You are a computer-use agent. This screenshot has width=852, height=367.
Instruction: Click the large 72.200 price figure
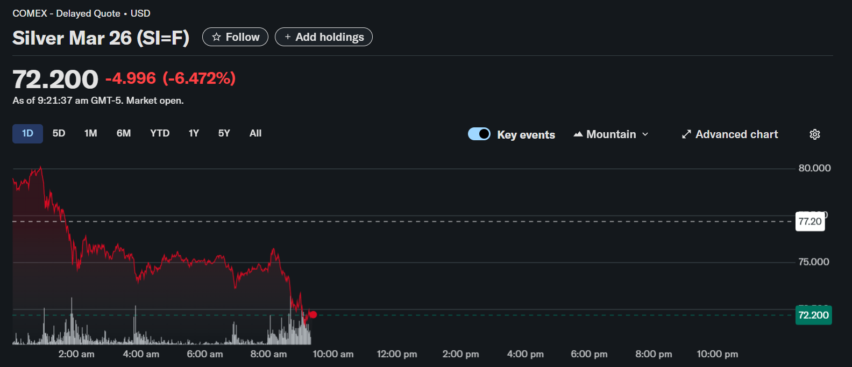(x=55, y=80)
